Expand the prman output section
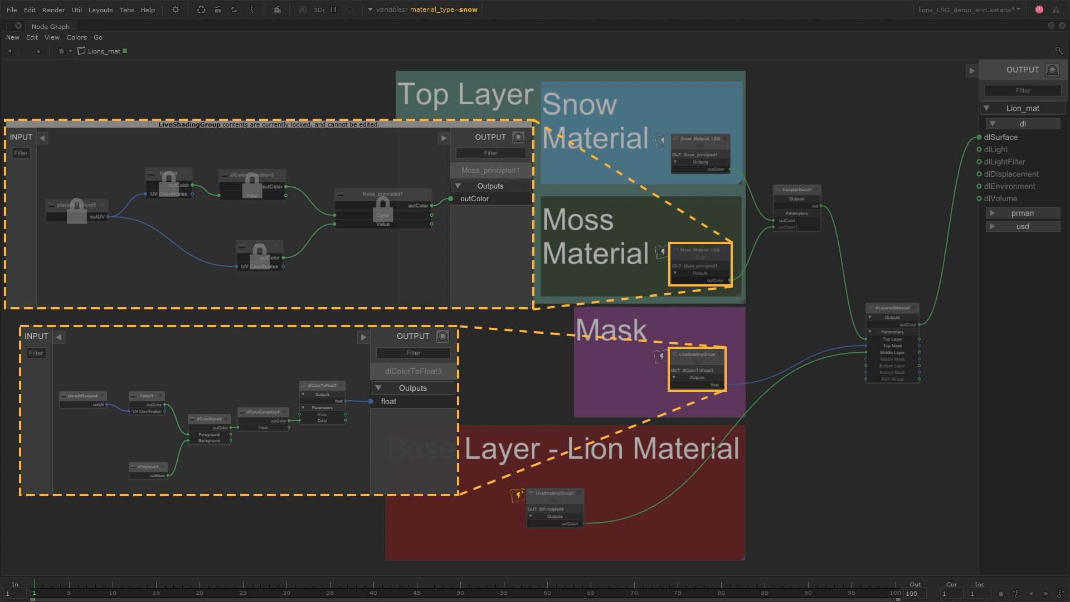This screenshot has width=1070, height=602. click(991, 213)
